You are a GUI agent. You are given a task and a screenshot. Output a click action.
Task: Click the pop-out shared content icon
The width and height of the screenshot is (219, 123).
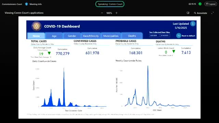188,13
